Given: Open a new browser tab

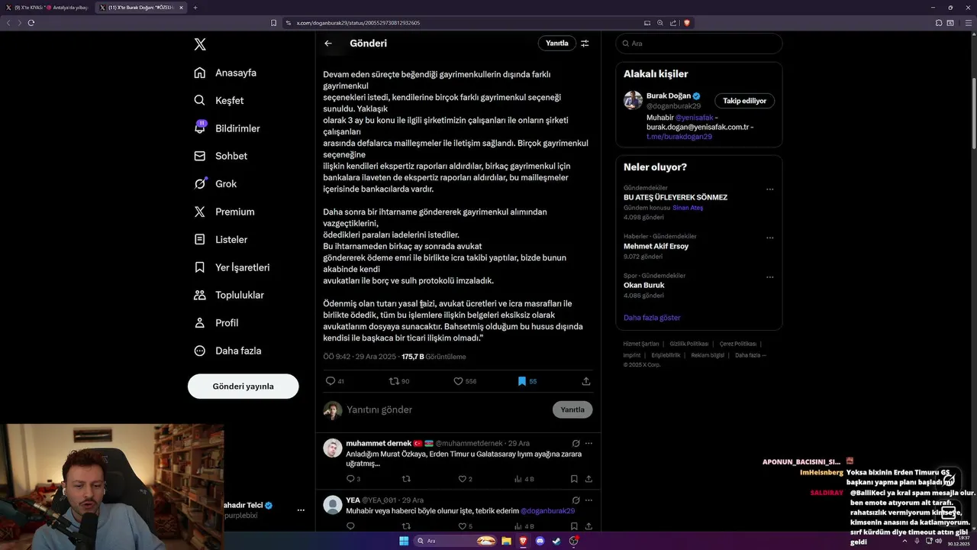Looking at the screenshot, I should (x=195, y=8).
